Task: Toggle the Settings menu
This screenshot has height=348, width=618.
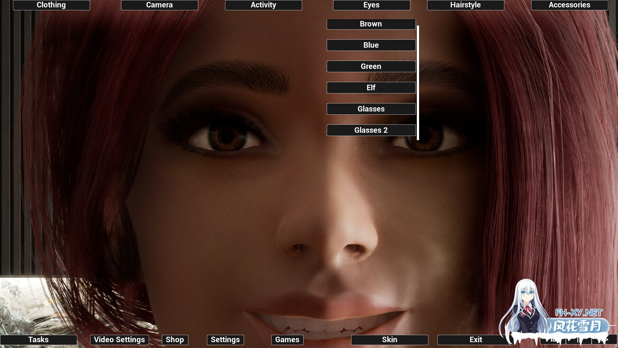Action: click(225, 339)
